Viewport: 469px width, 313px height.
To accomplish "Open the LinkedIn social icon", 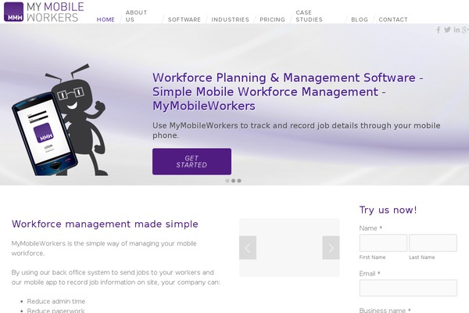I will (x=456, y=30).
